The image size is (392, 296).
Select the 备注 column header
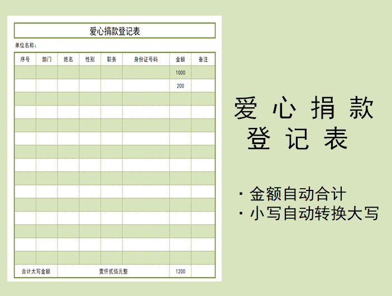[203, 59]
